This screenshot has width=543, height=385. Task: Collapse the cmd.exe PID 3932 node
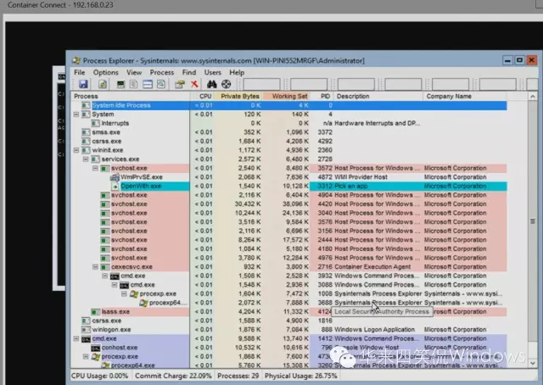[x=105, y=276]
